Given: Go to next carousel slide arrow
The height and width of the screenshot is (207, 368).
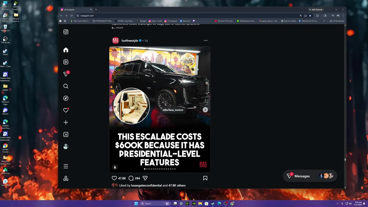Looking at the screenshot, I should tap(205, 110).
